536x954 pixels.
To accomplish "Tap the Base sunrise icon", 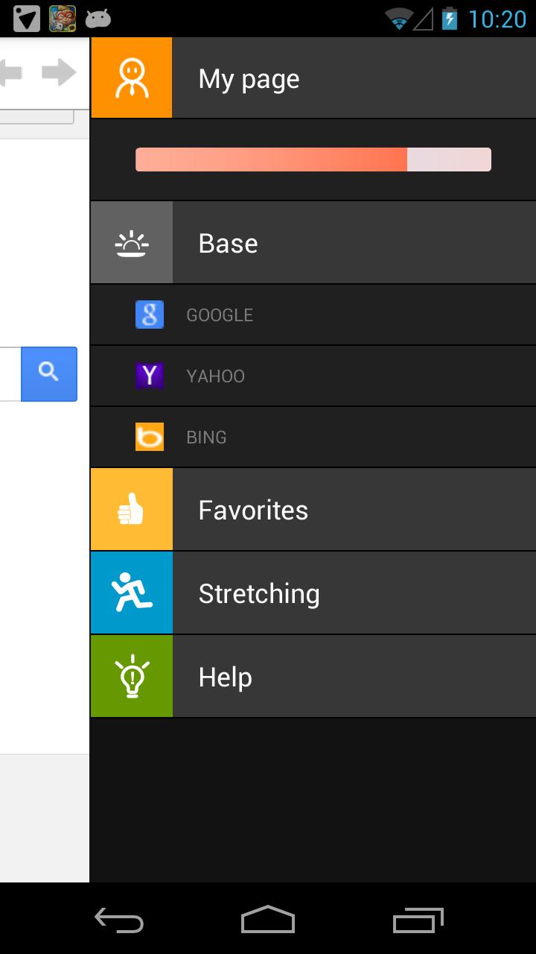I will point(132,243).
